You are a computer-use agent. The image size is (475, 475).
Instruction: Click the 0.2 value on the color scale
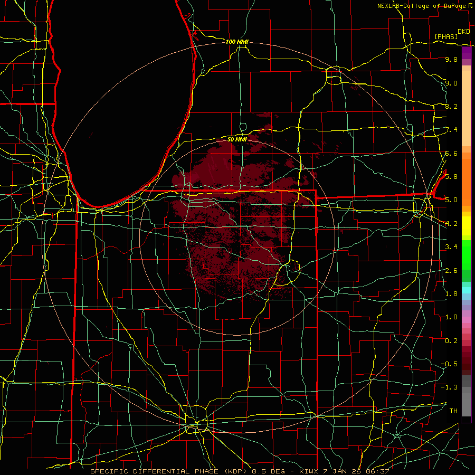(451, 341)
